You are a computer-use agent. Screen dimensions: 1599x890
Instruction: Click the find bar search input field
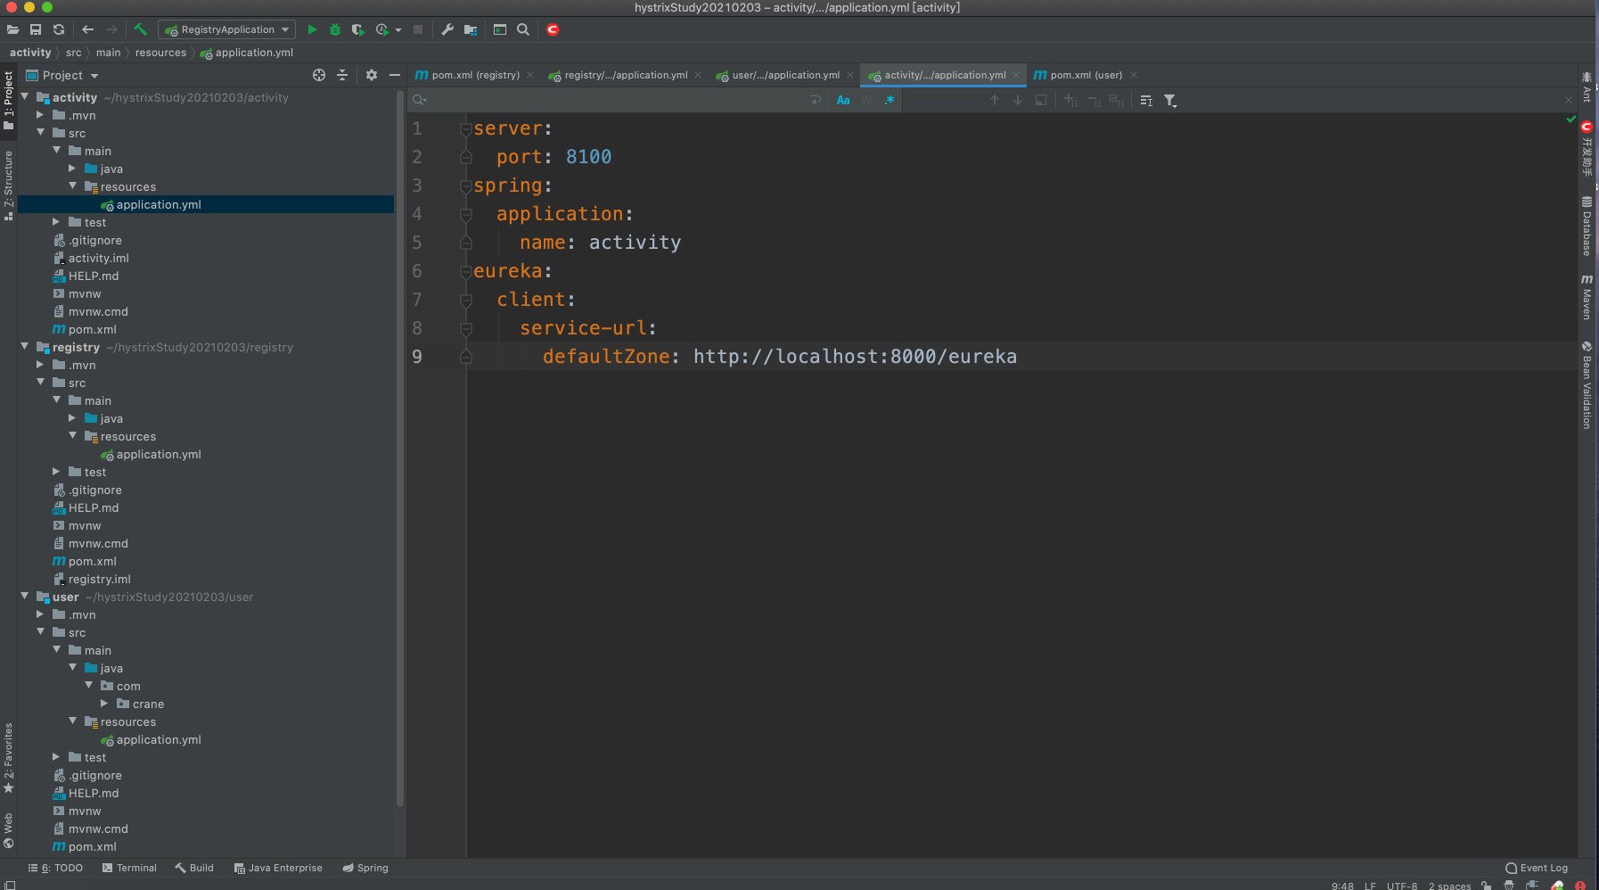615,100
